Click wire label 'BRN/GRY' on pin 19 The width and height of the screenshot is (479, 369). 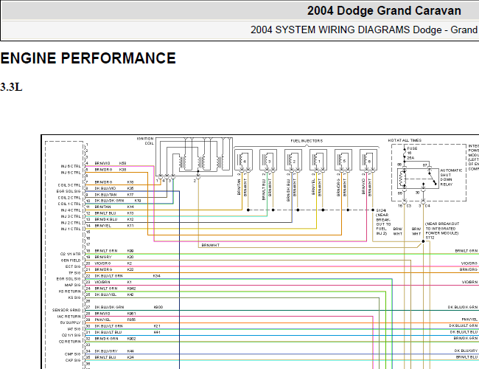click(103, 257)
